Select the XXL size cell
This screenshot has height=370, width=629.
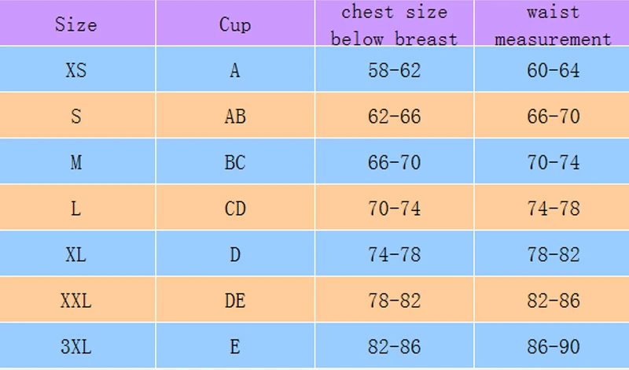(x=77, y=299)
